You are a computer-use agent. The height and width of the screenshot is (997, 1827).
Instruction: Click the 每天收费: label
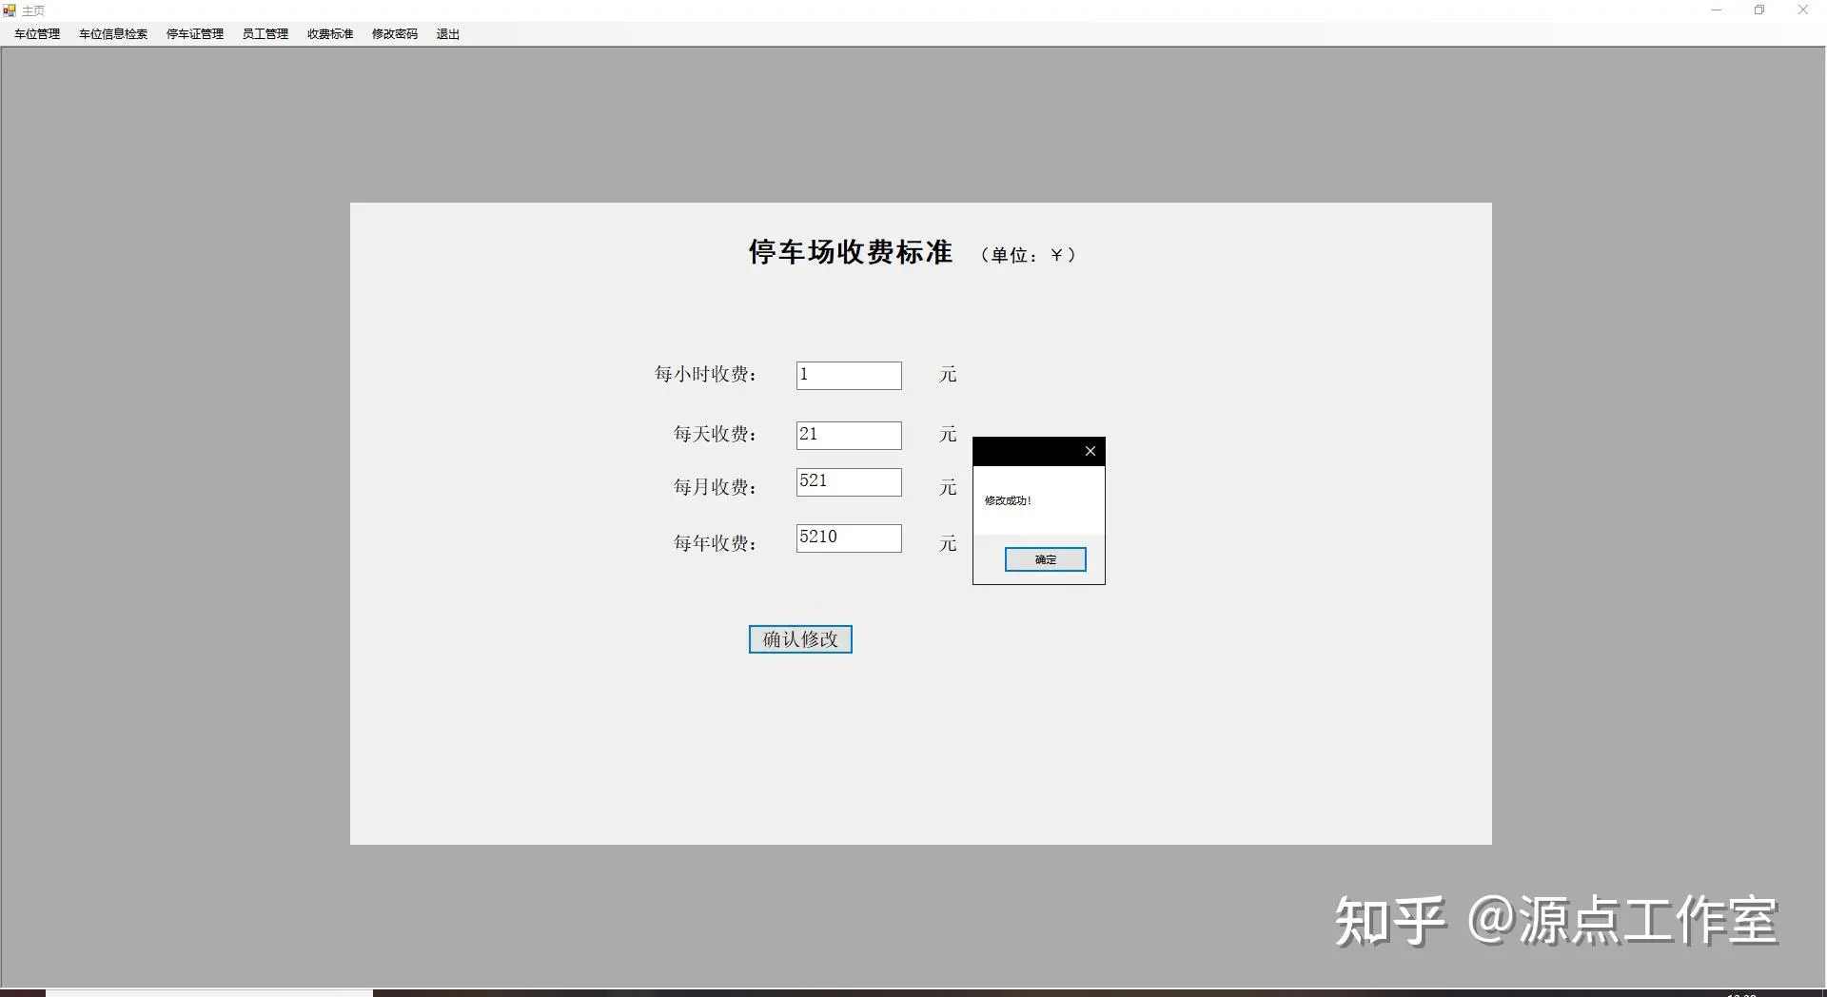[x=716, y=435]
